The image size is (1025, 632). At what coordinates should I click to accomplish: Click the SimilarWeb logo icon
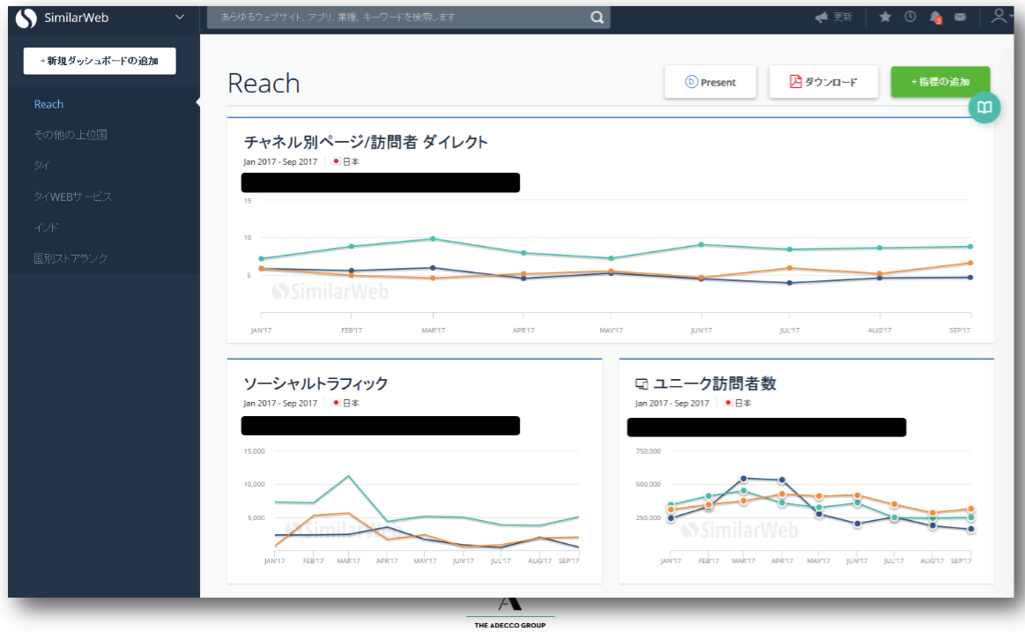pos(26,18)
